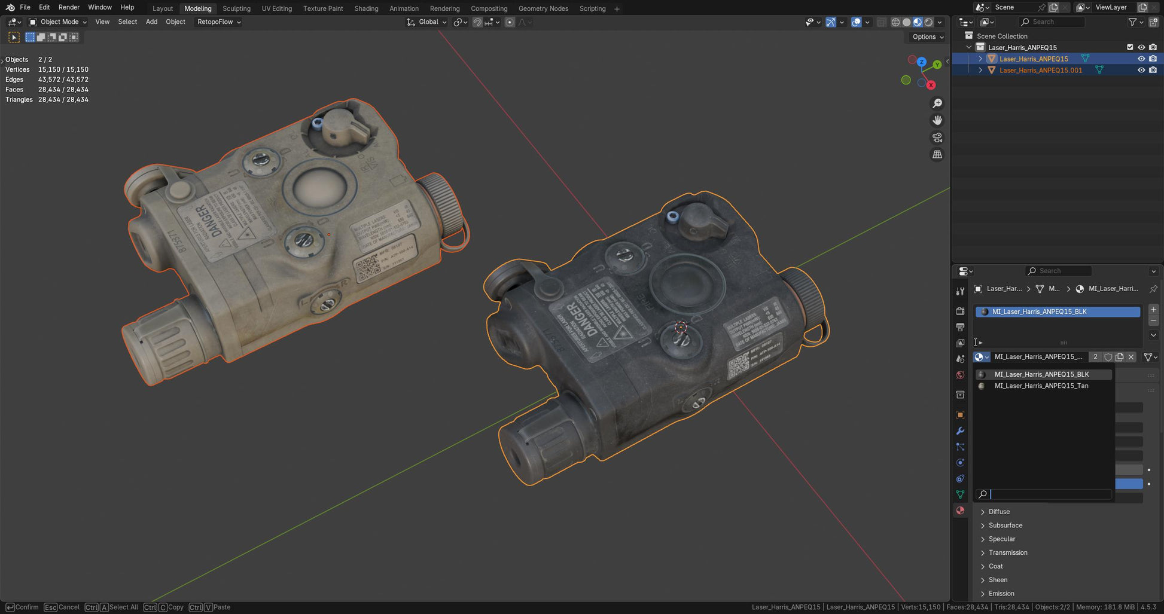
Task: Open the Render menu
Action: click(x=69, y=7)
